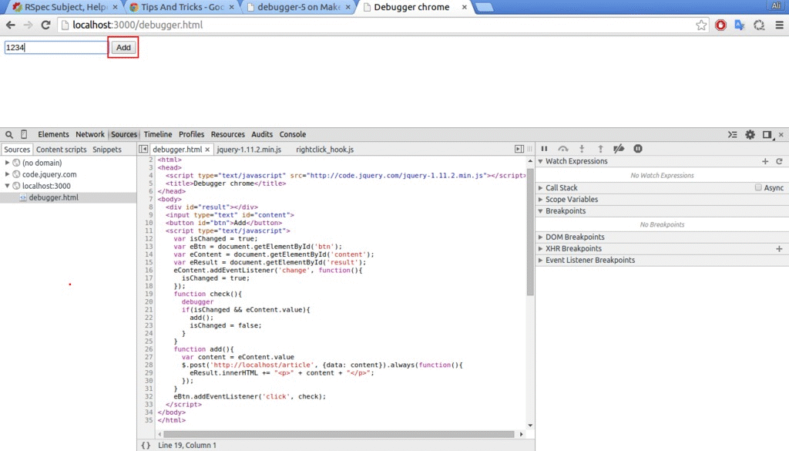The height and width of the screenshot is (451, 789).
Task: Click the Add button on the page
Action: 123,47
